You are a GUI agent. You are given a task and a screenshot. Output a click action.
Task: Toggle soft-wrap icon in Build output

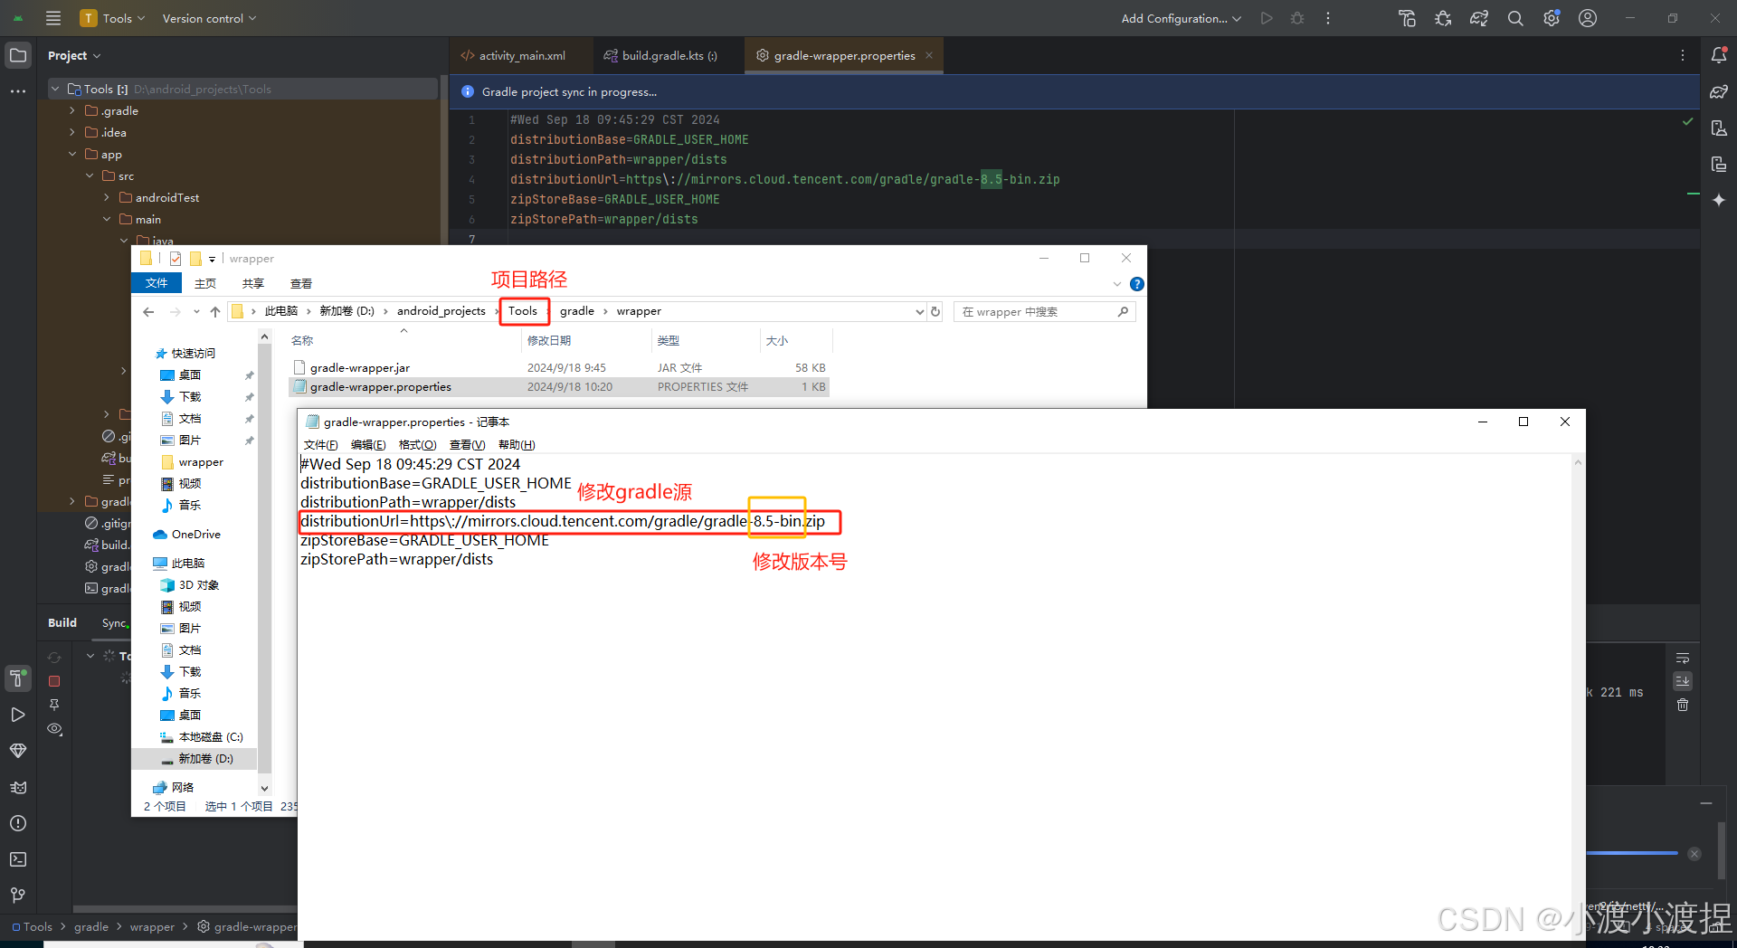click(x=1683, y=658)
